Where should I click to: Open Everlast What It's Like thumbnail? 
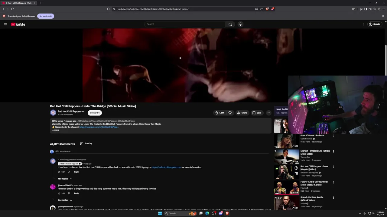(x=287, y=156)
